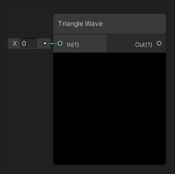This screenshot has width=175, height=174.
Task: Click the default X input slot background
Action: (29, 44)
